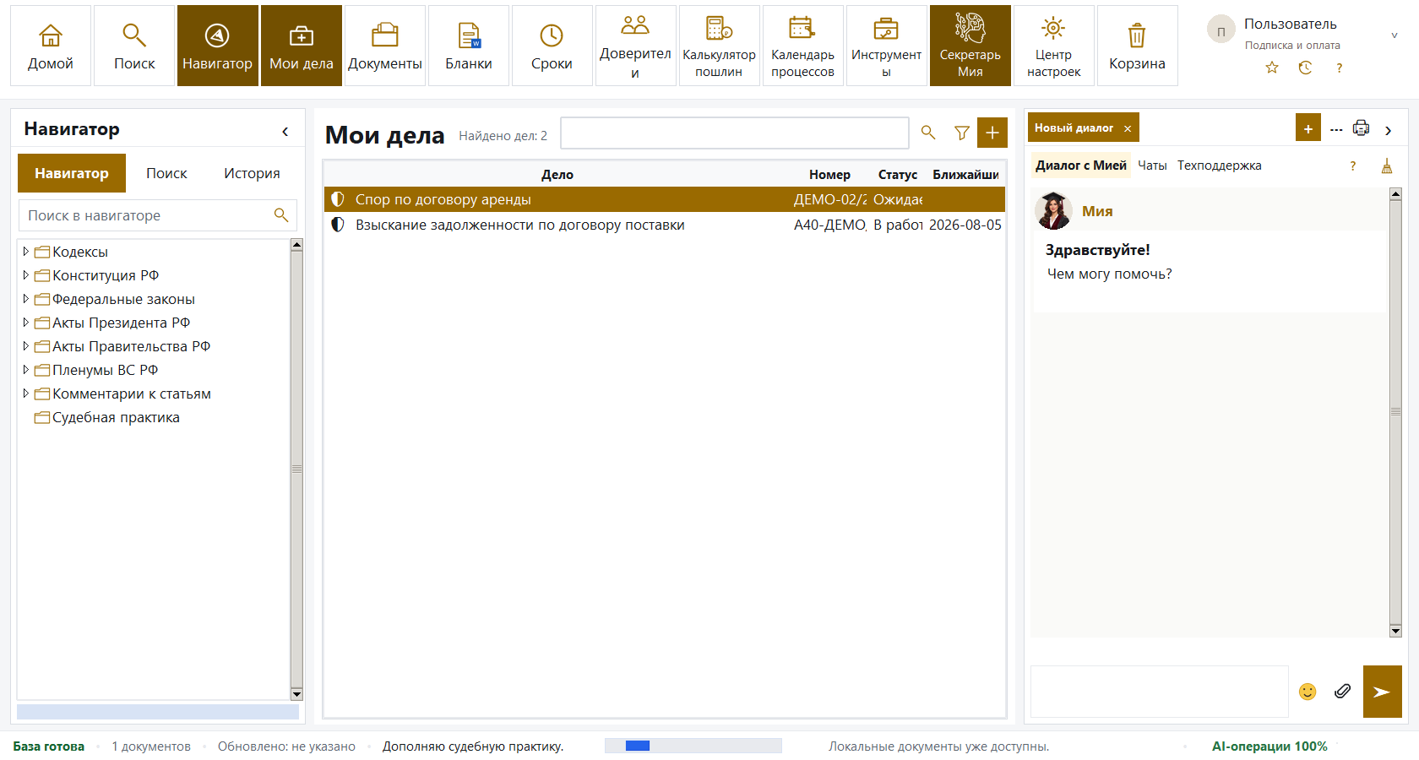Expand the Акты Президента РФ node
The width and height of the screenshot is (1419, 760).
pos(25,323)
